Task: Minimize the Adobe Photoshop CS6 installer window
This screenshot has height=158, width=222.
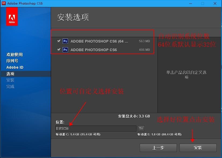Action: tap(191, 3)
